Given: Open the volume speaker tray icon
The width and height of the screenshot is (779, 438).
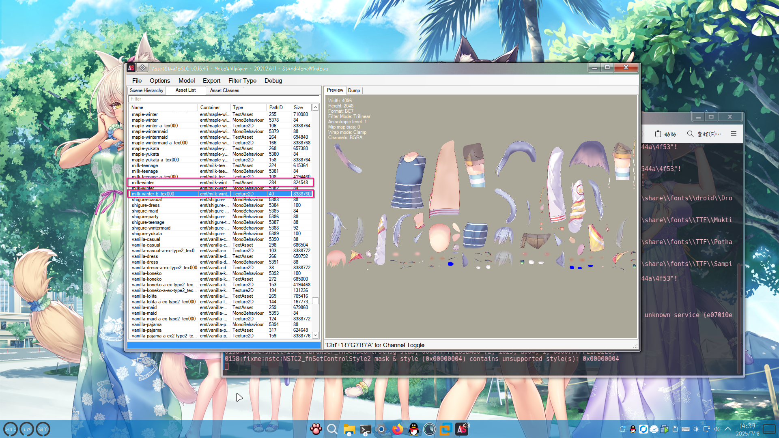Looking at the screenshot, I should tap(717, 429).
